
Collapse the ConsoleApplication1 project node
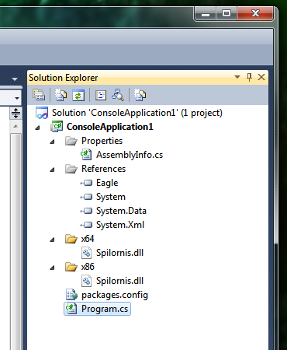38,128
